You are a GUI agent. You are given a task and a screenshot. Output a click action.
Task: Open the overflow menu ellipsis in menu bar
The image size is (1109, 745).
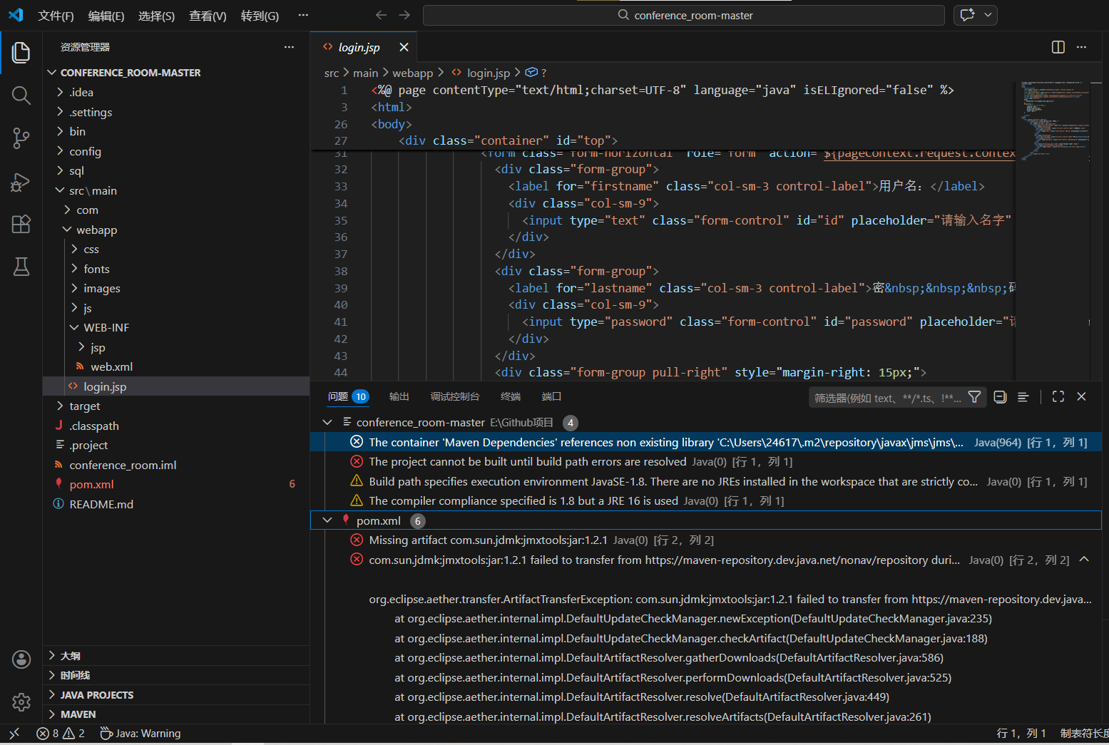303,15
